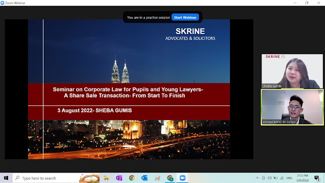Screen dimensions: 325x183
Task: Open Outlook from the taskbar
Action: [144, 178]
